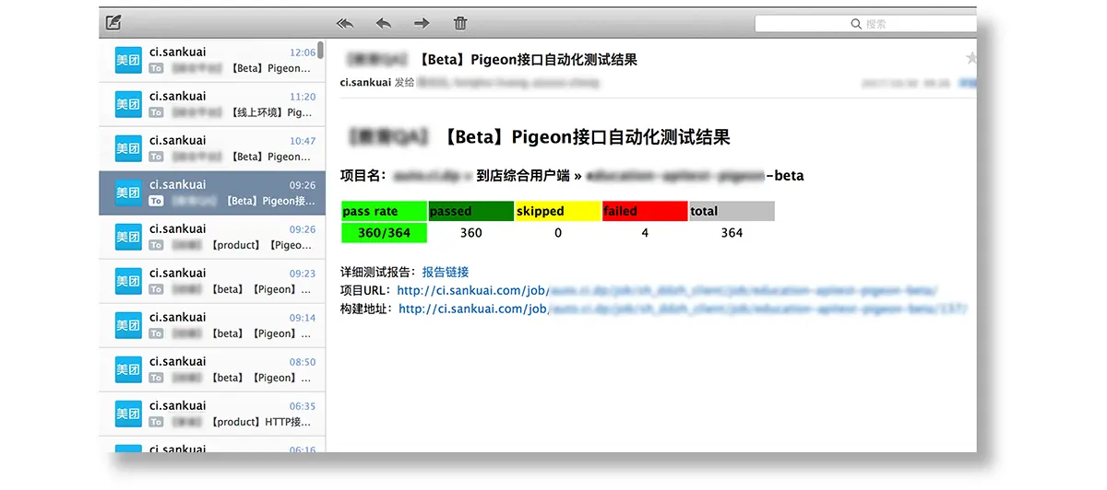The height and width of the screenshot is (490, 1107).
Task: Select the highlighted 09:26 【Beta】Pigeon接 email
Action: 211,192
